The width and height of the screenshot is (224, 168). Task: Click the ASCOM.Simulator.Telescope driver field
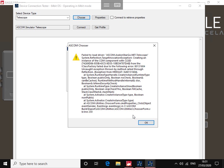coord(43,27)
